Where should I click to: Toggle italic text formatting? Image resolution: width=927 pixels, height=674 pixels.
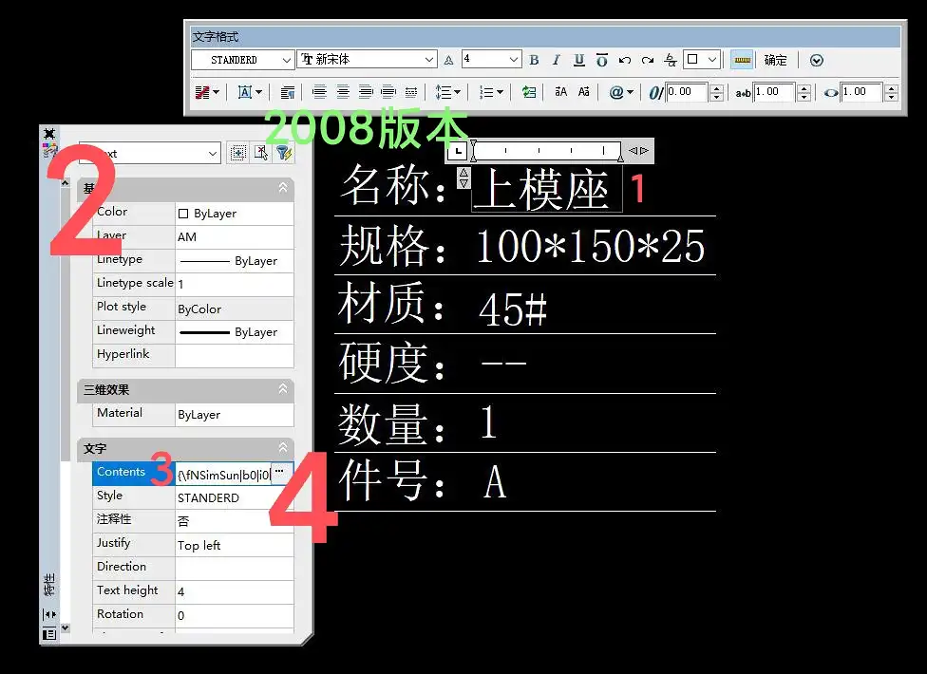click(557, 60)
